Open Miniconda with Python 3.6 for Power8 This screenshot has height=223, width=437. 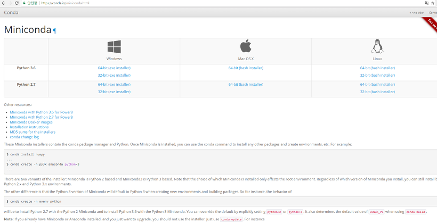coord(41,112)
